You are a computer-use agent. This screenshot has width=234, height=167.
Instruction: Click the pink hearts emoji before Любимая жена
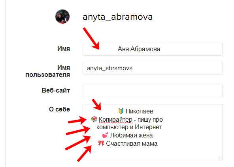[x=105, y=135]
